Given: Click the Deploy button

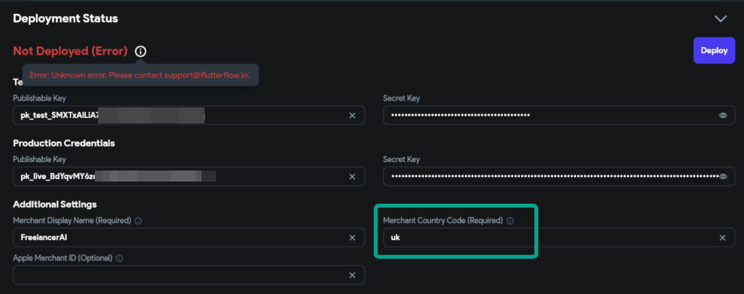Looking at the screenshot, I should coord(714,50).
